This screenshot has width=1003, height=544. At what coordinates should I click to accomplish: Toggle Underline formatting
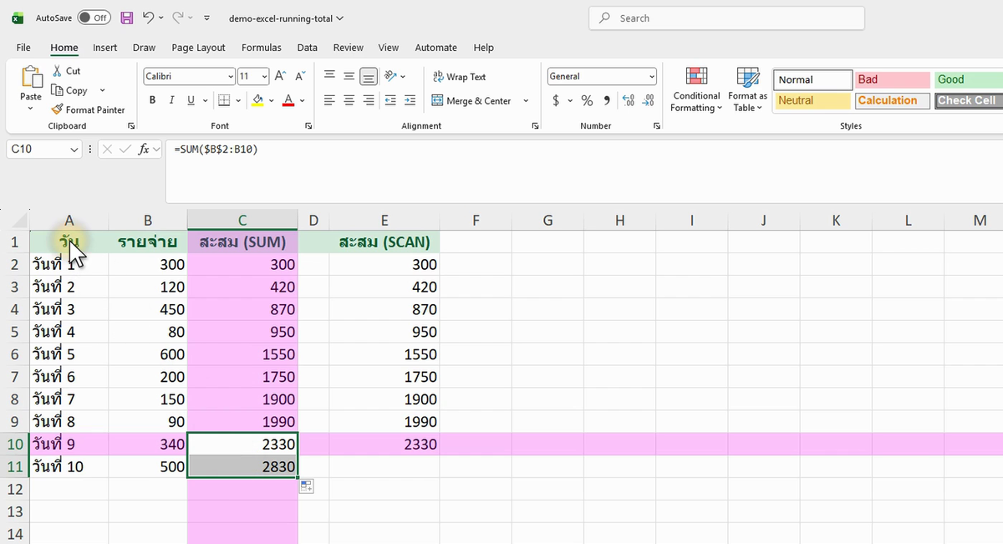click(x=191, y=100)
